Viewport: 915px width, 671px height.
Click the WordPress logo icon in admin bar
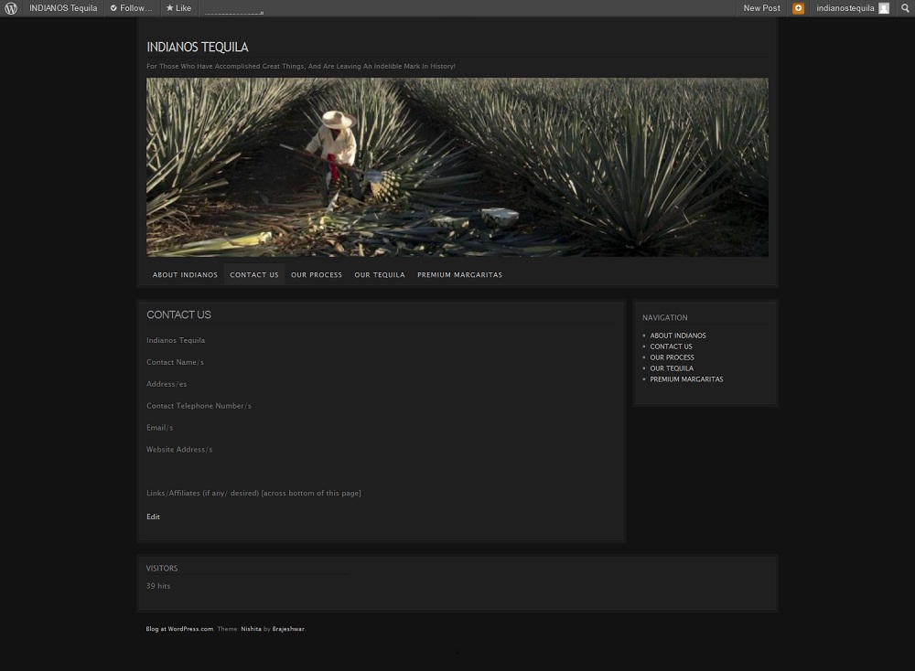point(11,8)
